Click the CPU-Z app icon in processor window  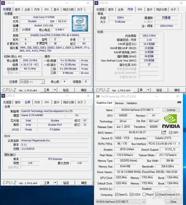[x=3, y=3]
